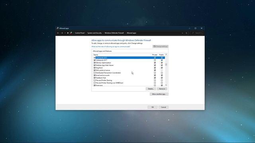The width and height of the screenshot is (255, 143).
Task: Navigate to Control Panel breadcrumb
Action: [x=80, y=33]
